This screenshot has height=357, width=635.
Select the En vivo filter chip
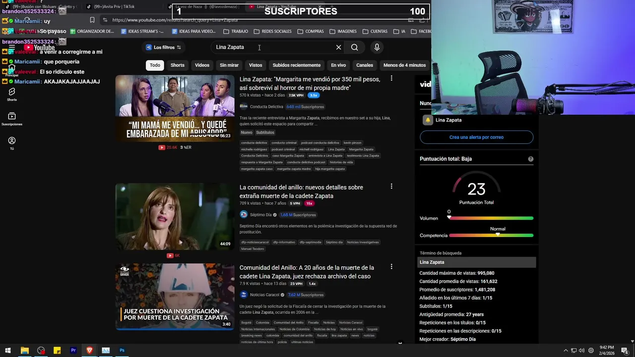tap(338, 65)
